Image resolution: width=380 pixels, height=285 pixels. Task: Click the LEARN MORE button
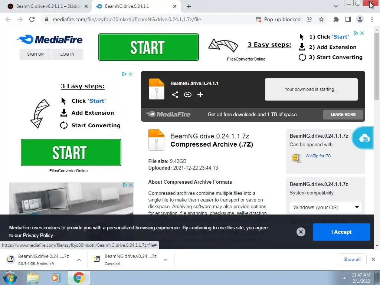[343, 114]
